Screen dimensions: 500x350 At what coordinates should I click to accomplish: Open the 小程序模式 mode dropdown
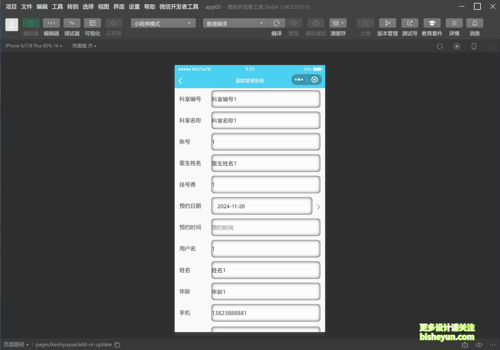163,24
